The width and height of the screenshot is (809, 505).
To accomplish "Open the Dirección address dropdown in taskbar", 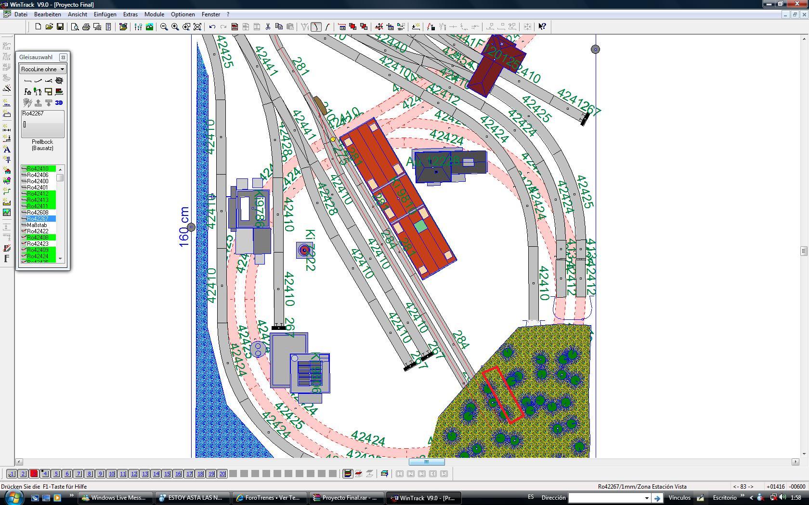I will (647, 498).
